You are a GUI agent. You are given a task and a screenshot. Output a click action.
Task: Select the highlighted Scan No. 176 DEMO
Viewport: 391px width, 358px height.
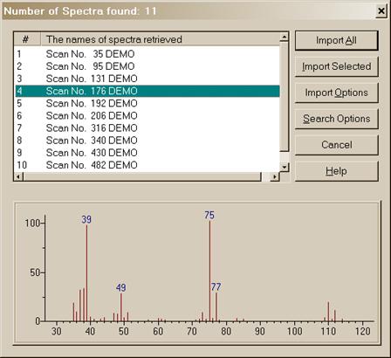point(147,91)
